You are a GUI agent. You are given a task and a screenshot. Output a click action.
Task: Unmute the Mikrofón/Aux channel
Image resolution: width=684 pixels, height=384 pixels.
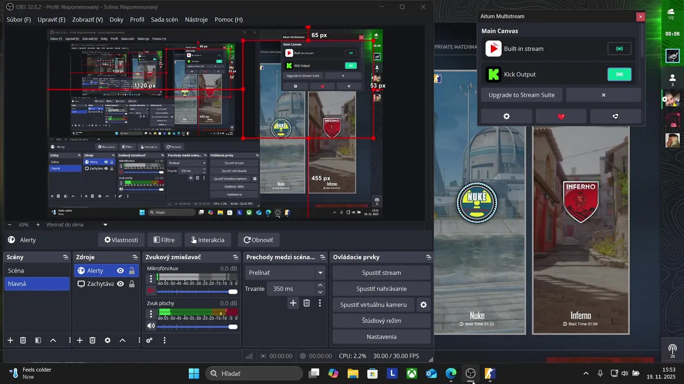pos(151,291)
